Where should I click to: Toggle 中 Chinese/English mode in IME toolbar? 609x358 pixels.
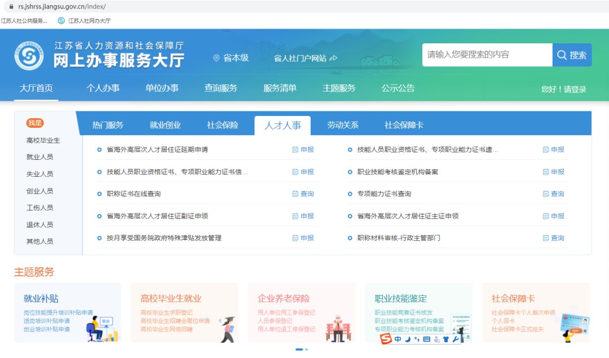[398, 339]
